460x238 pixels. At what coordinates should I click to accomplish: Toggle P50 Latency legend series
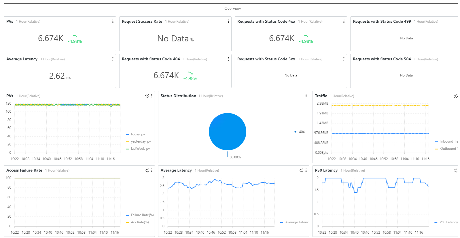[x=446, y=222]
